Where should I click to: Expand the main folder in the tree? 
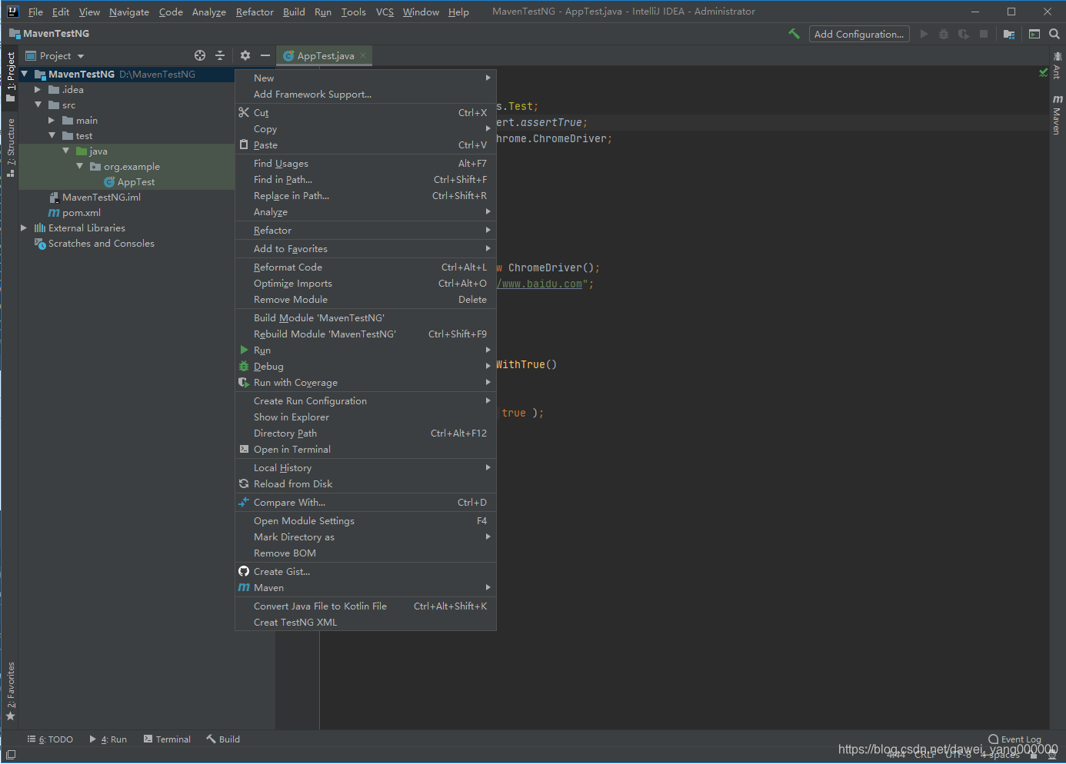pos(52,120)
